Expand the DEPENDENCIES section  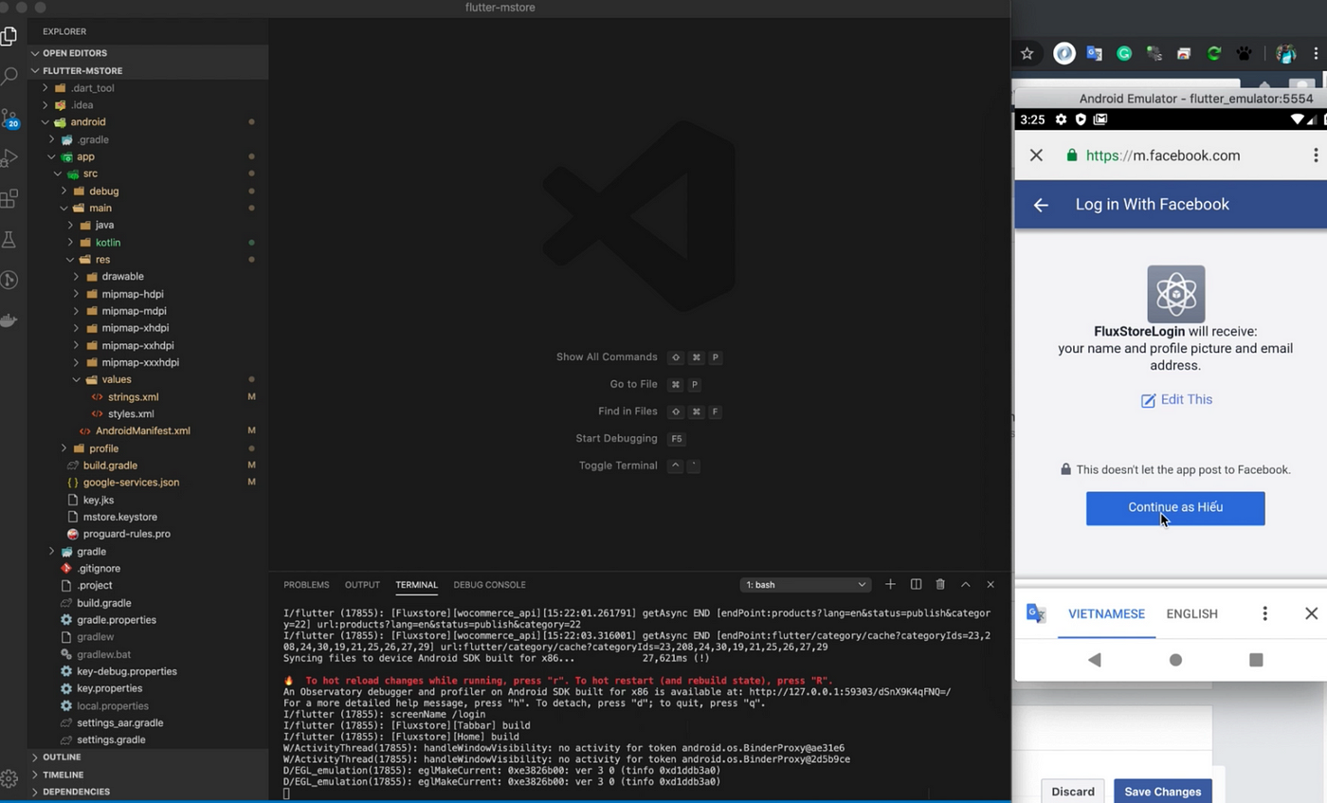(x=148, y=792)
